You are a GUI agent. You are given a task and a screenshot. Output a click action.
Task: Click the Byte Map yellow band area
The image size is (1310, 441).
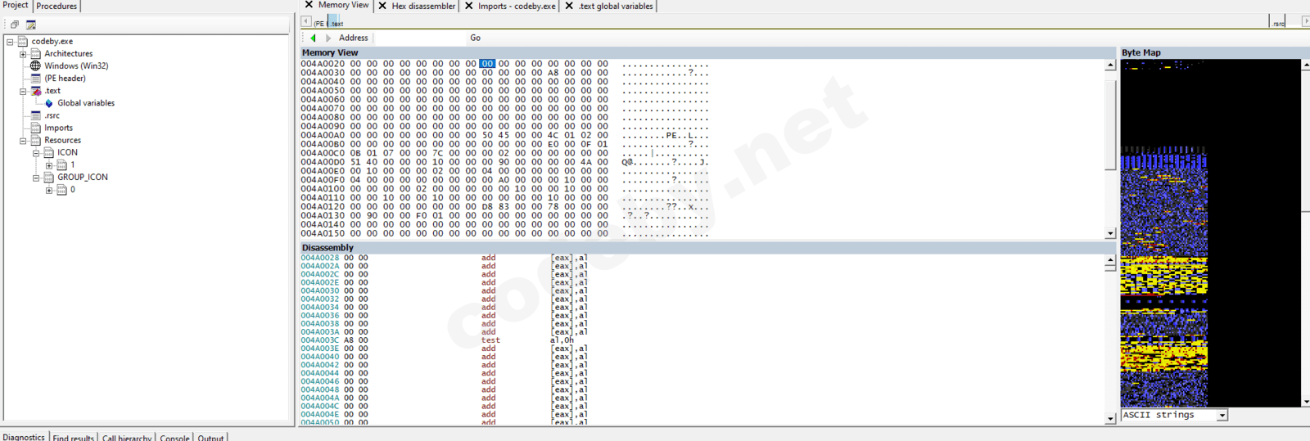(1163, 277)
